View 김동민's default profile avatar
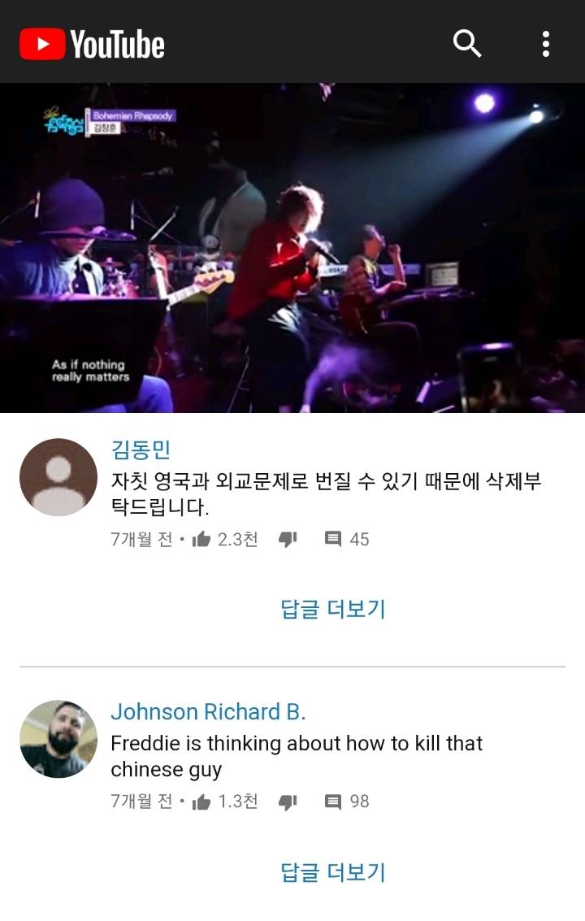The image size is (585, 921). coord(58,477)
